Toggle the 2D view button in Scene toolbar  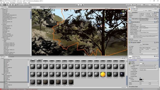tap(44, 8)
